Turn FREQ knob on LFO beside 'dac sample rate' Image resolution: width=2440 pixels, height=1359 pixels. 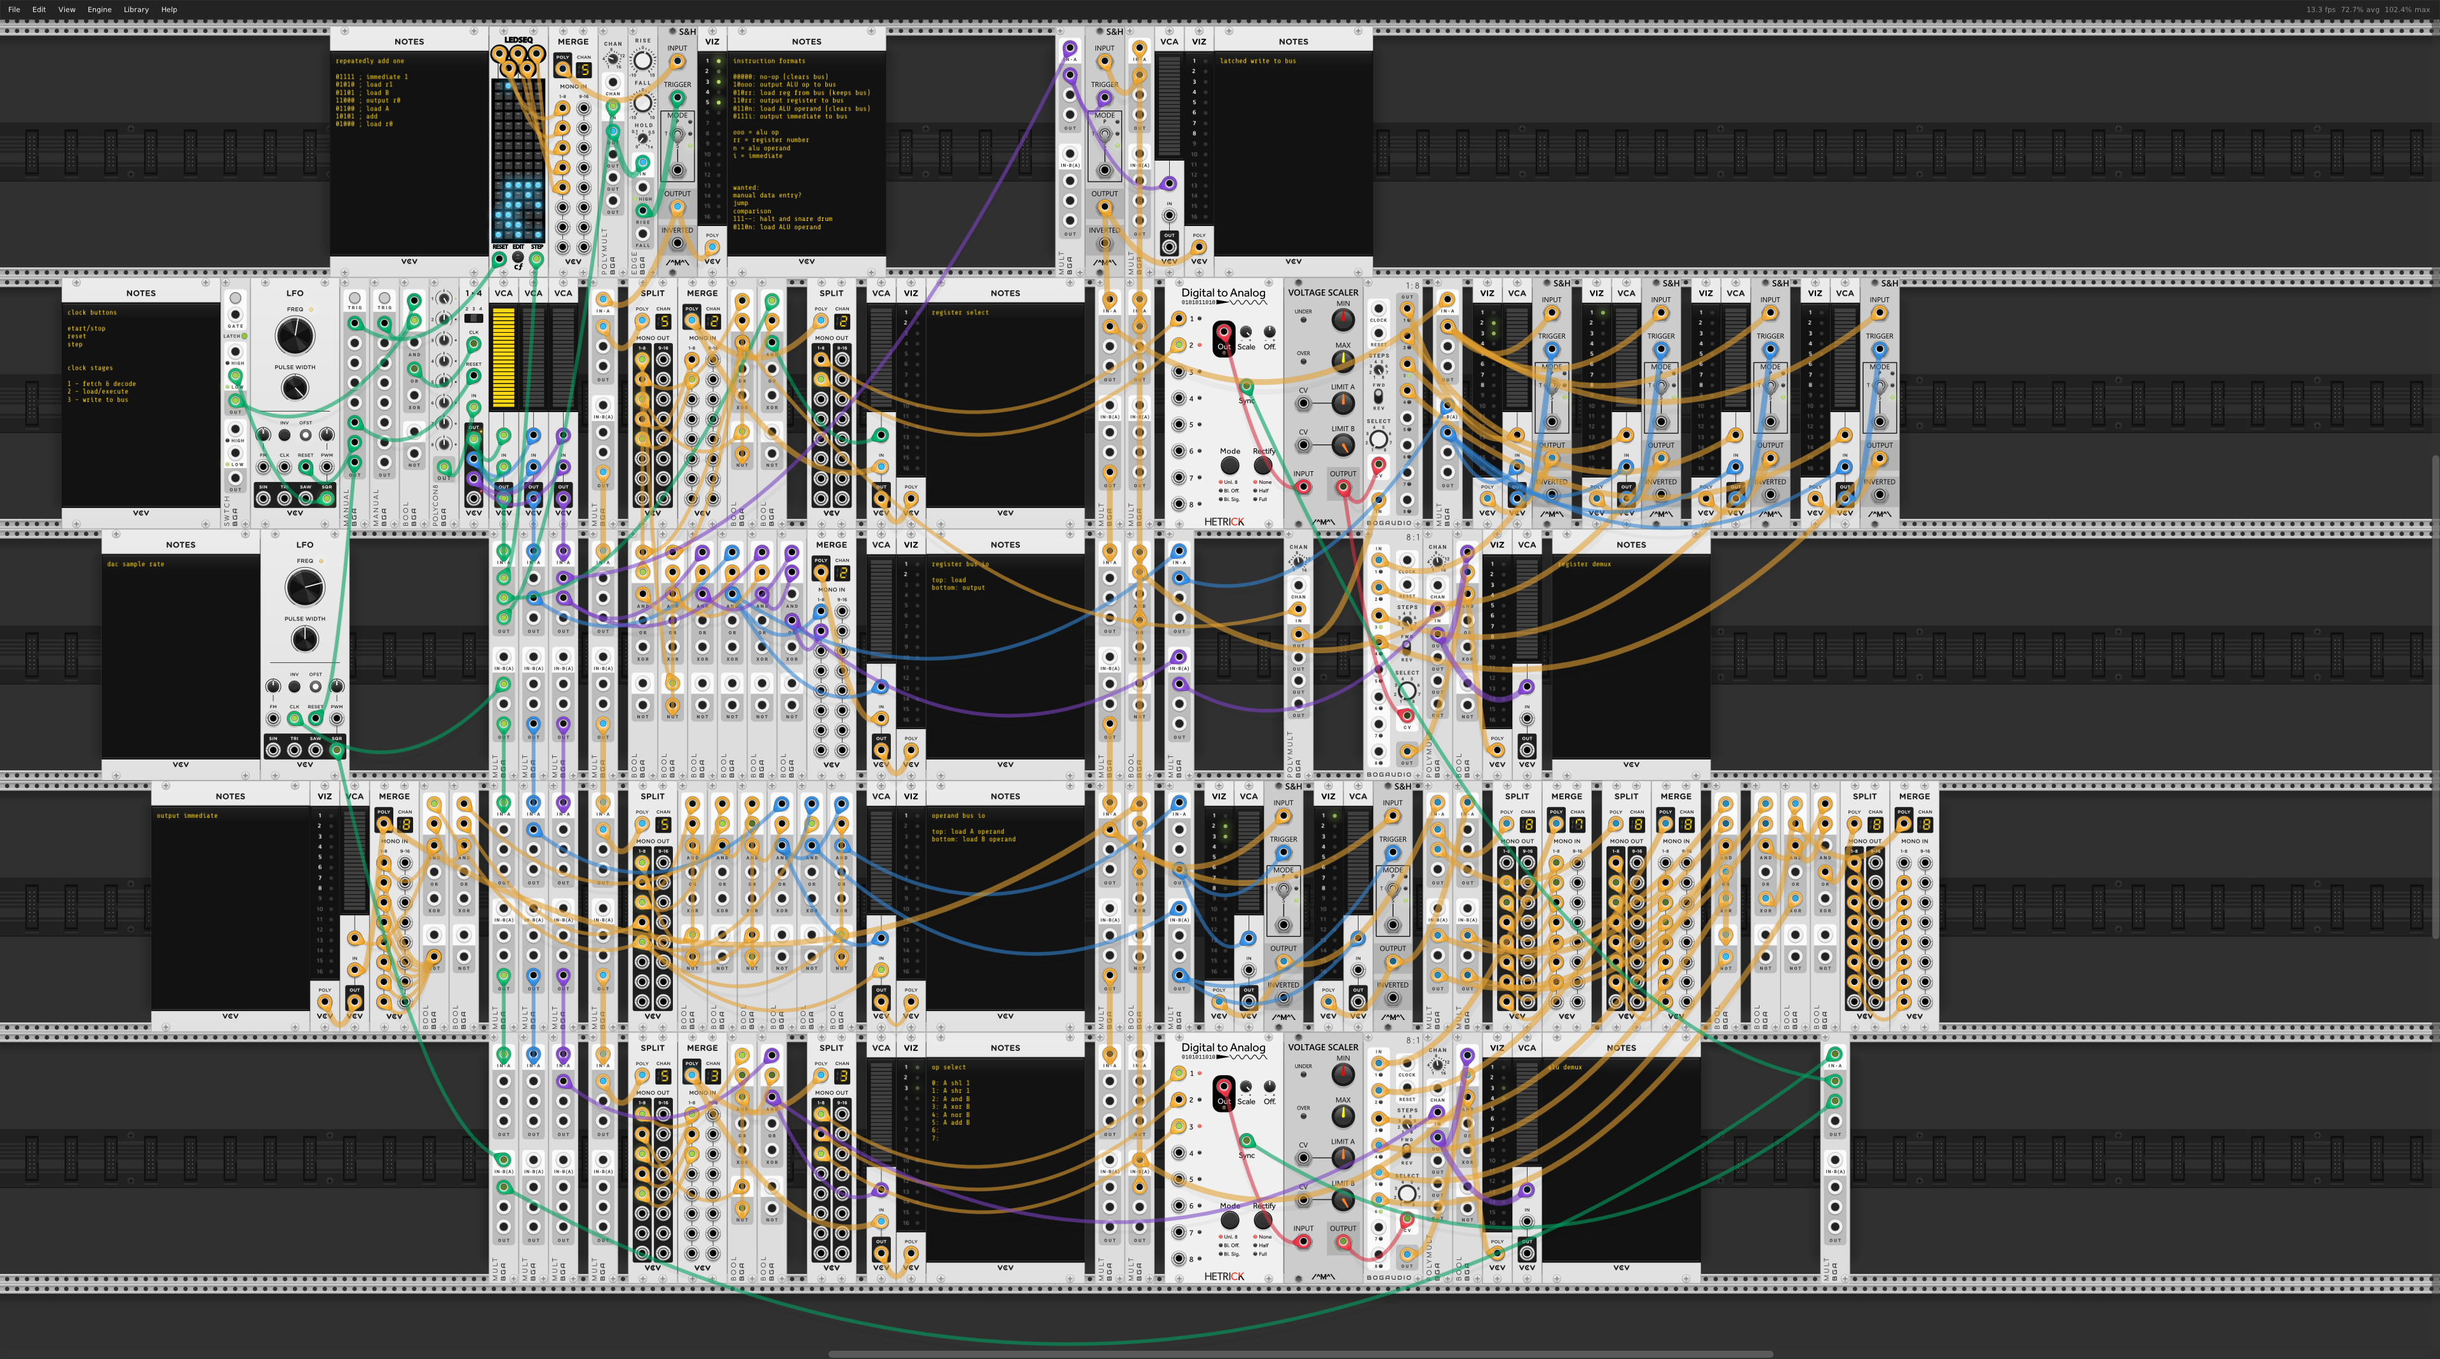[x=305, y=587]
